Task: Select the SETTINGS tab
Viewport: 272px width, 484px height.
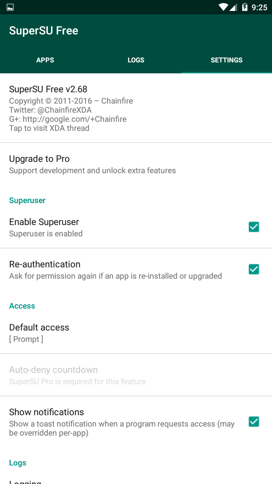Action: coord(227,60)
